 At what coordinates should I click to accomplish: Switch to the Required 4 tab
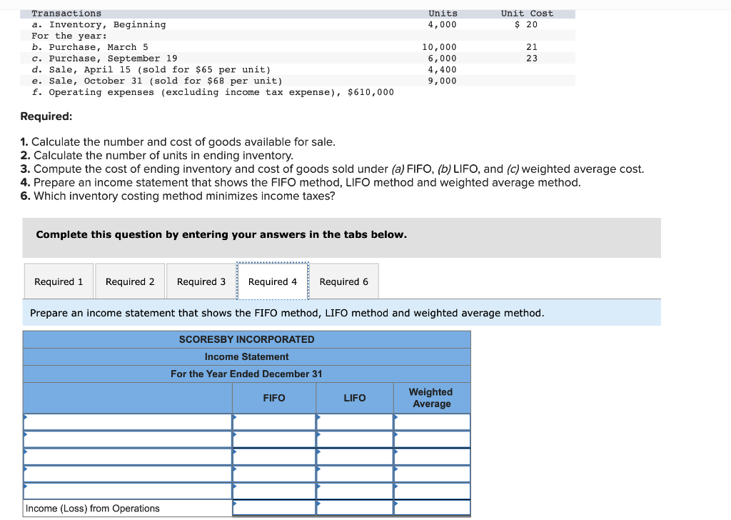pyautogui.click(x=272, y=281)
